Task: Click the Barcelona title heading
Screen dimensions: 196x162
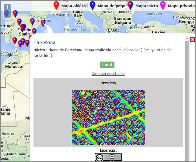Action: pyautogui.click(x=44, y=42)
